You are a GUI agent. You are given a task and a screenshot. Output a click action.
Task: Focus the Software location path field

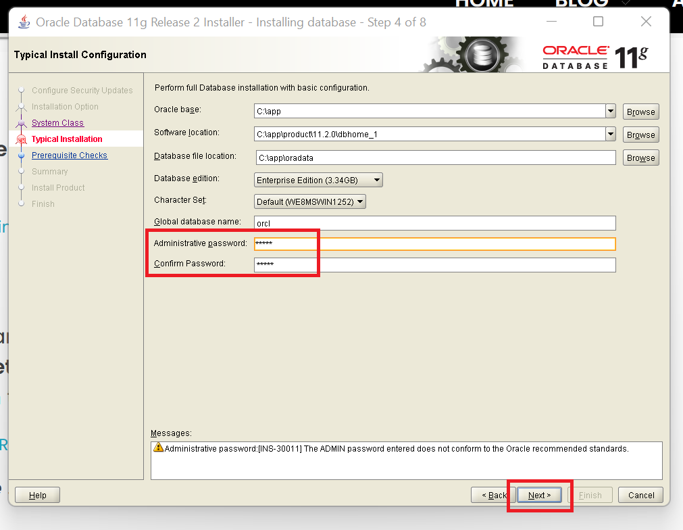click(430, 134)
